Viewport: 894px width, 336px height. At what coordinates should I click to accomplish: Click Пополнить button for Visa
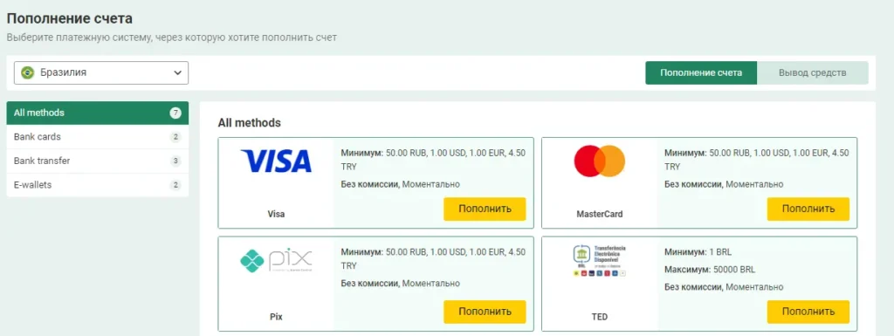485,209
